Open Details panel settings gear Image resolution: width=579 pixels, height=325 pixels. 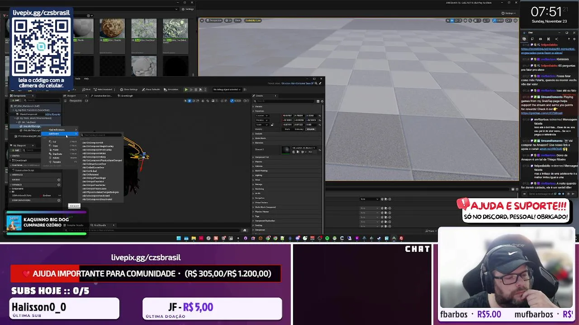(322, 101)
